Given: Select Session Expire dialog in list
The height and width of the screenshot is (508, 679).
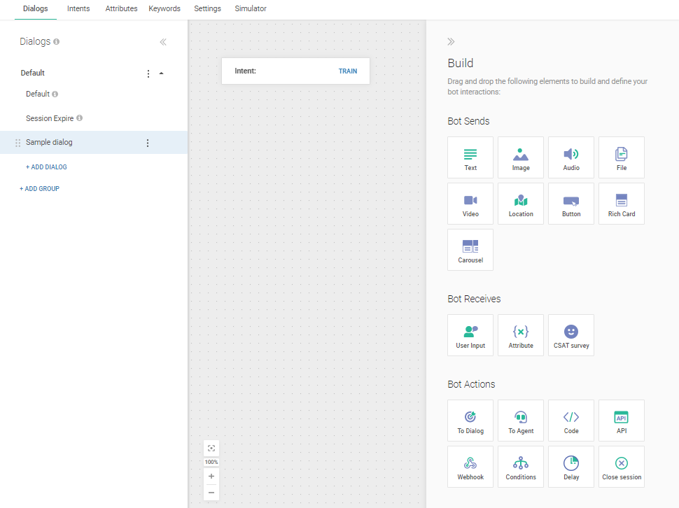Looking at the screenshot, I should [x=50, y=118].
